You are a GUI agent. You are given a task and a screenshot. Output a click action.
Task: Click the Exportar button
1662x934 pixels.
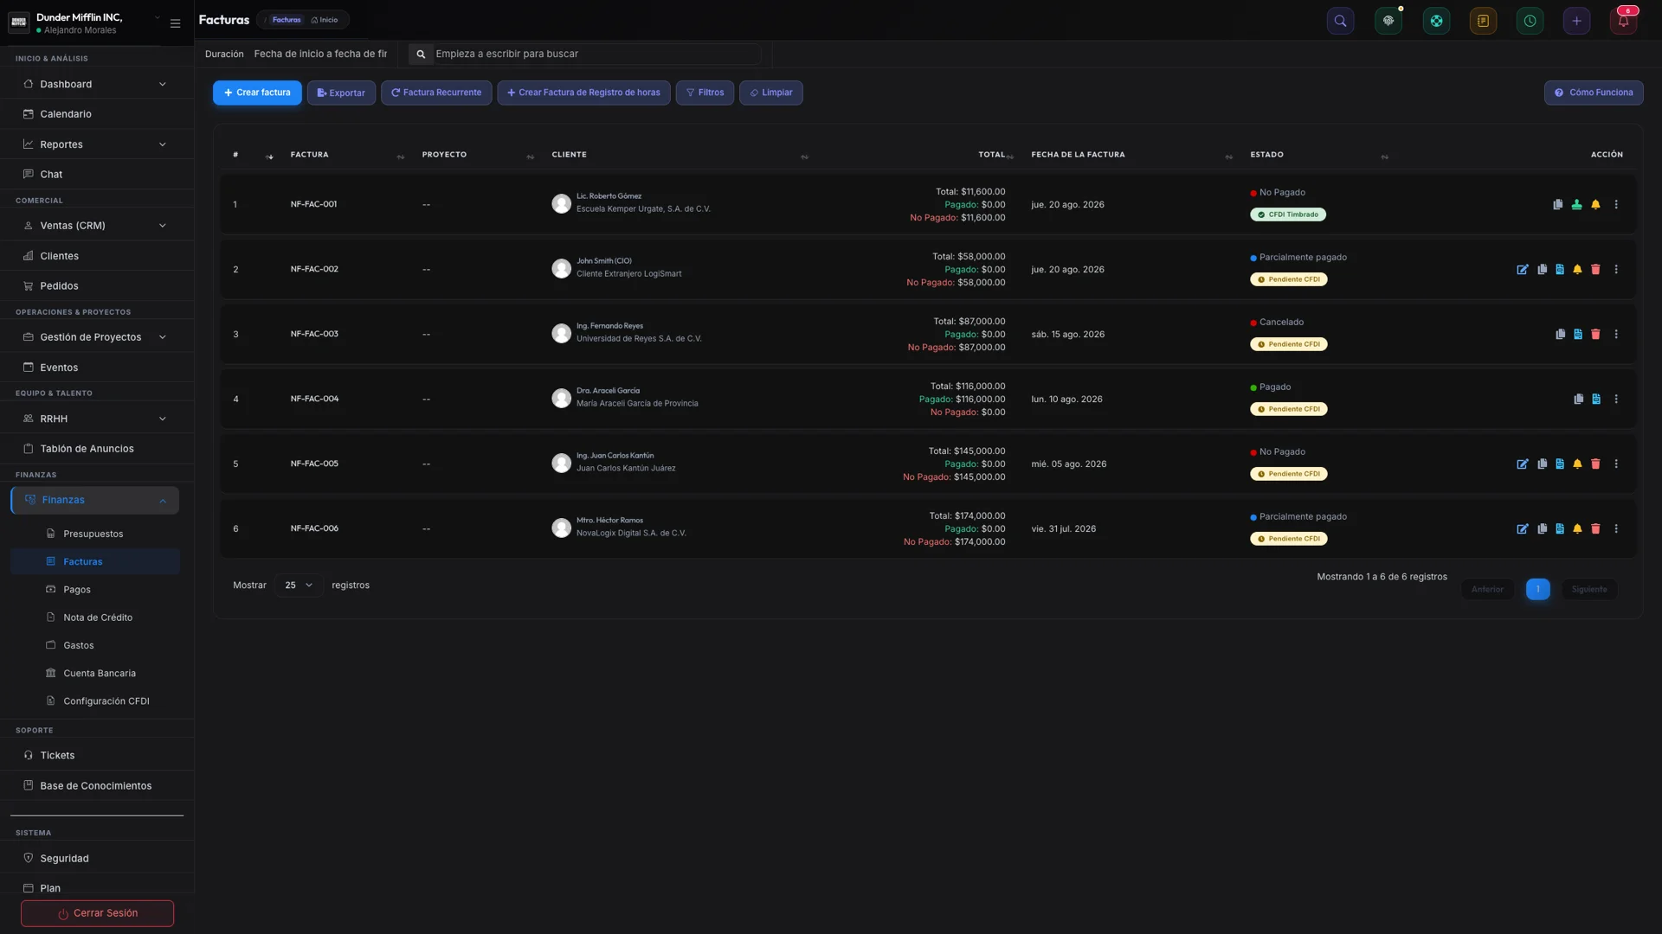pos(341,93)
